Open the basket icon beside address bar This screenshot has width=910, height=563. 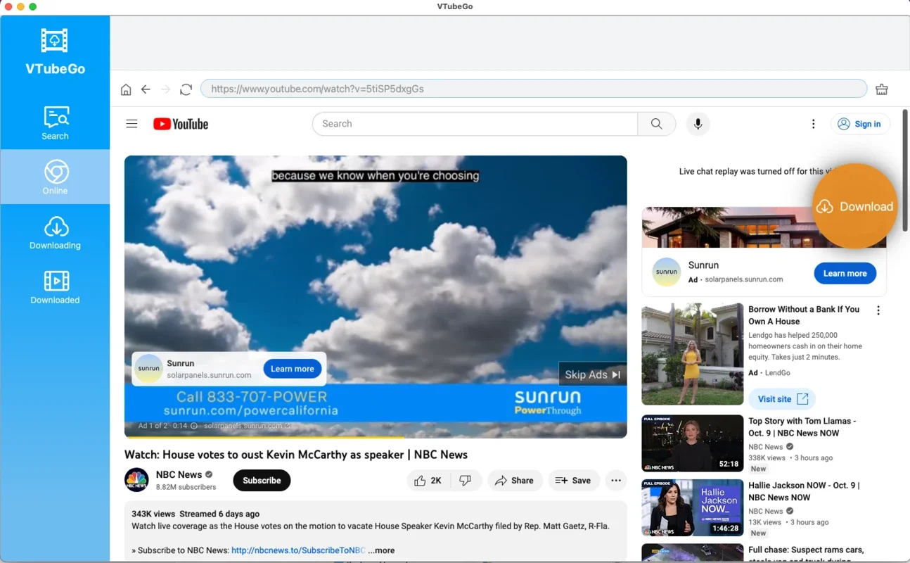click(882, 89)
